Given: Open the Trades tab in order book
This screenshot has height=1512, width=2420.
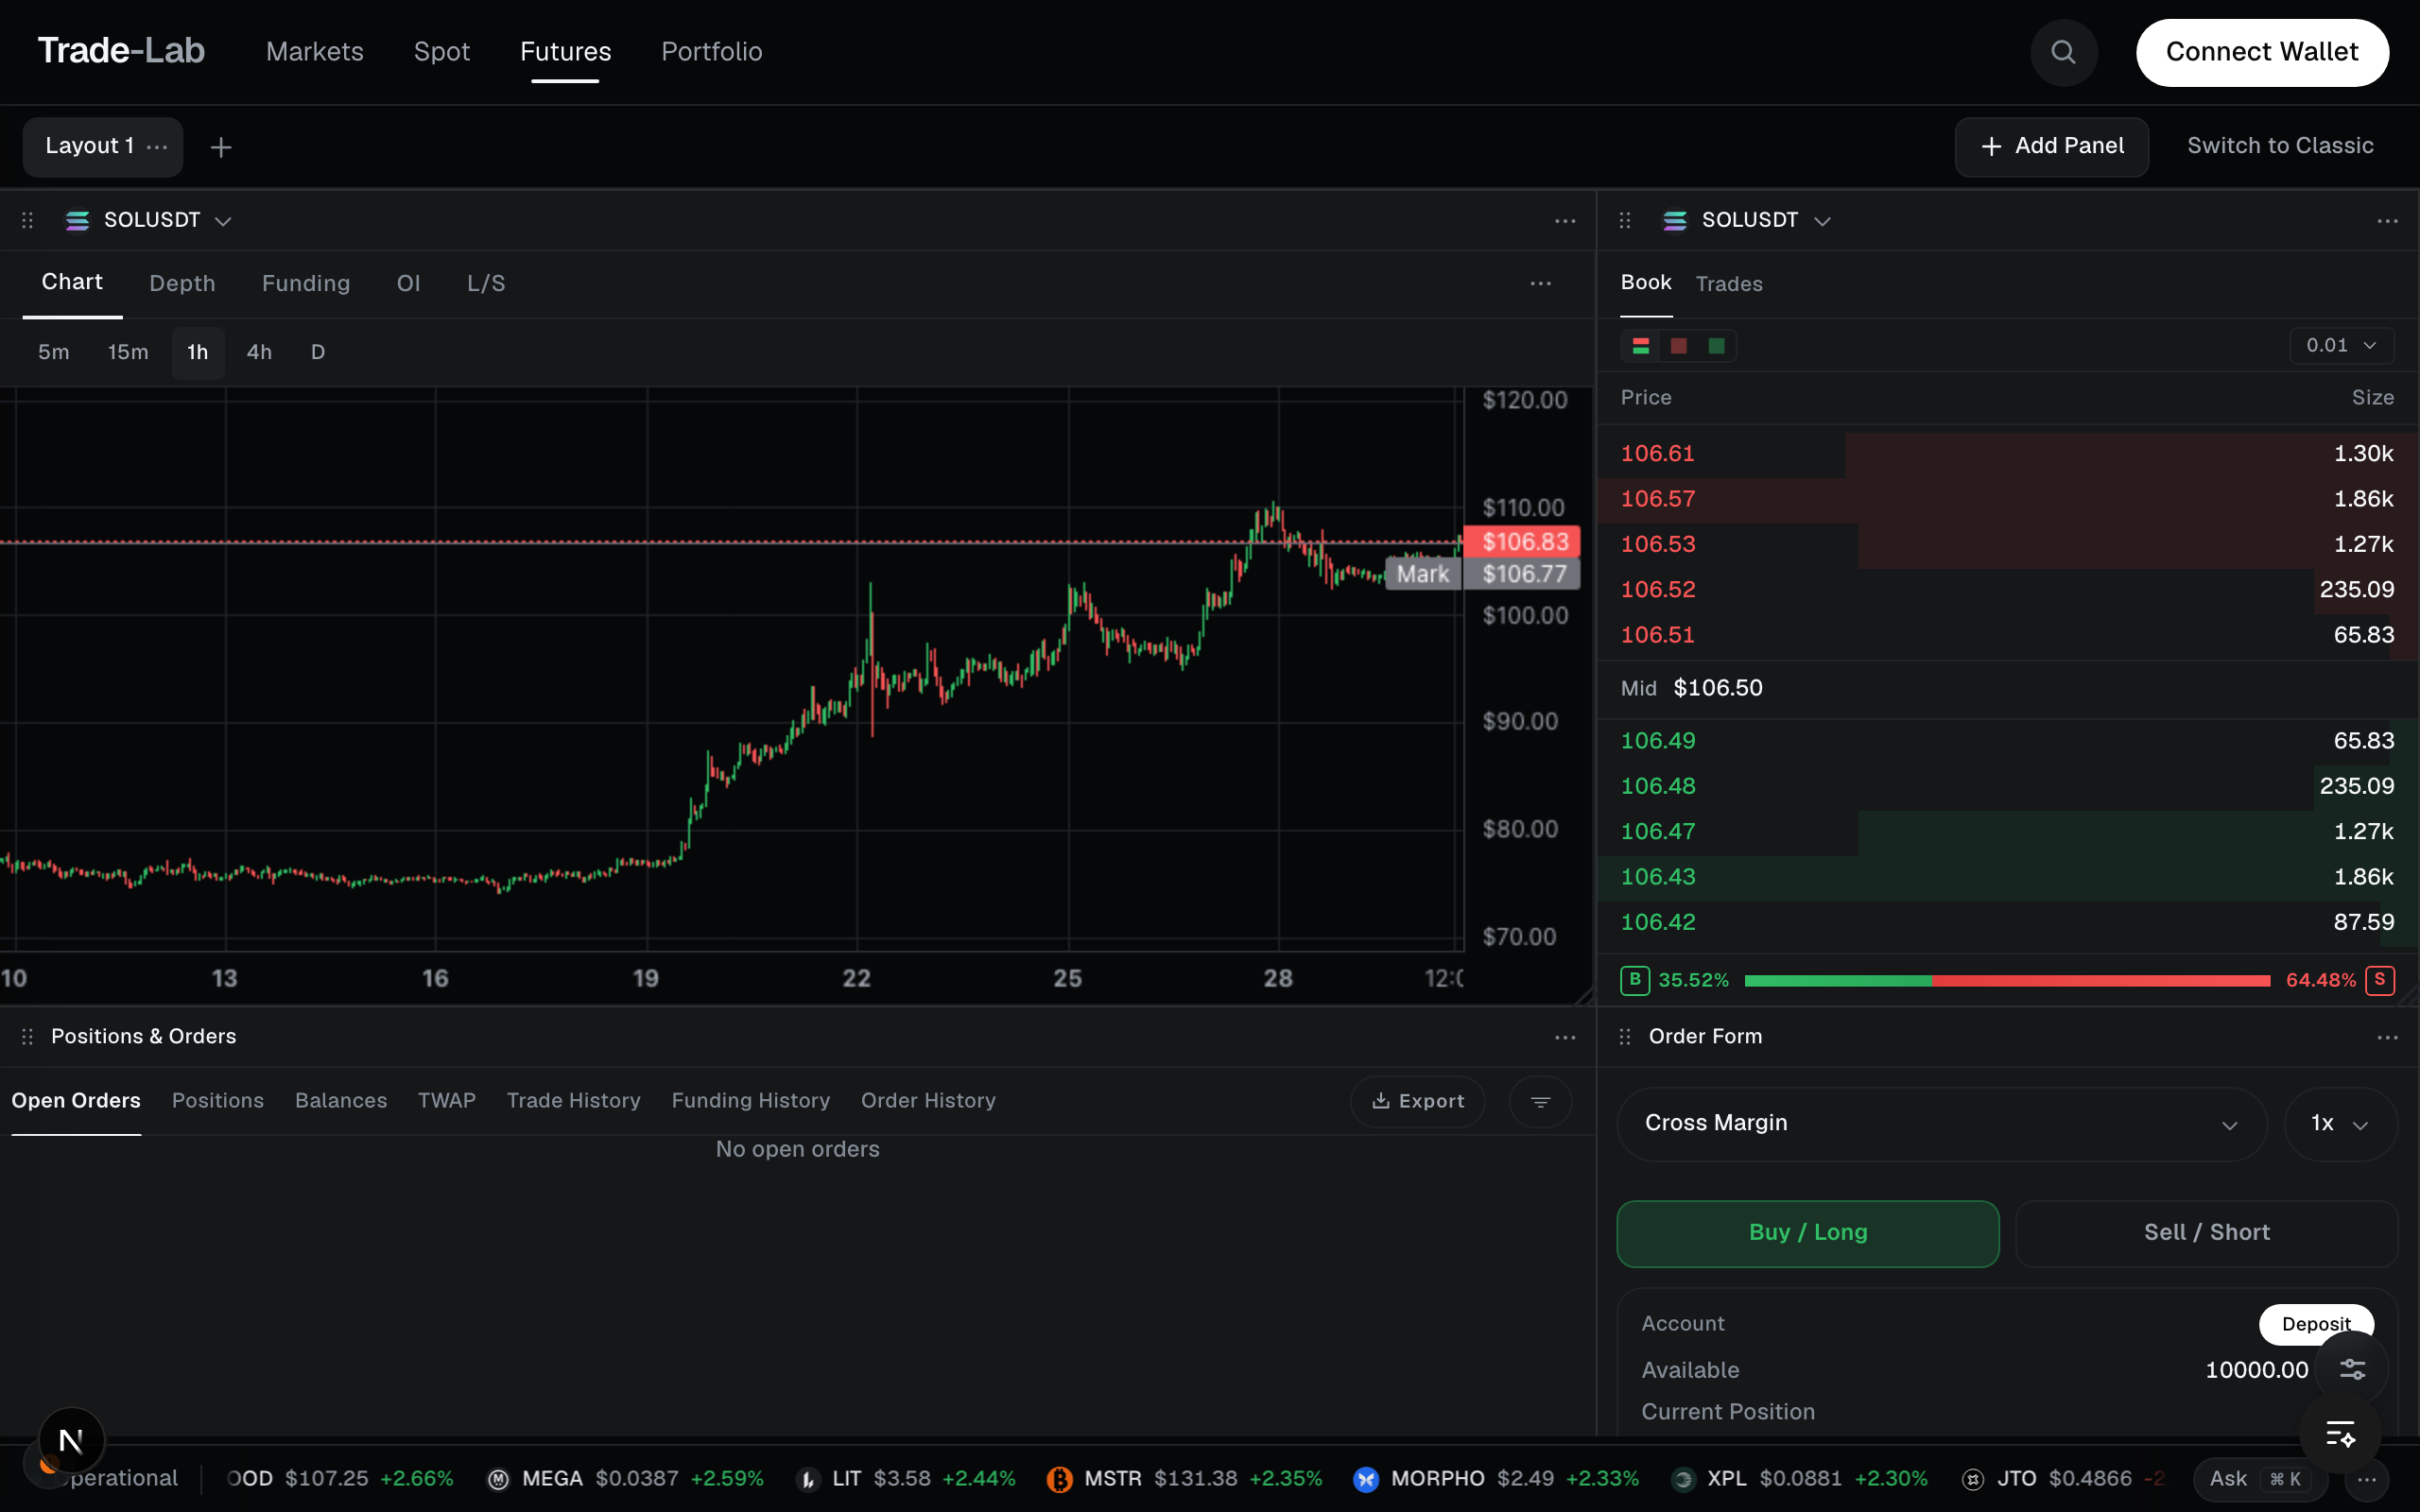Looking at the screenshot, I should 1729,284.
